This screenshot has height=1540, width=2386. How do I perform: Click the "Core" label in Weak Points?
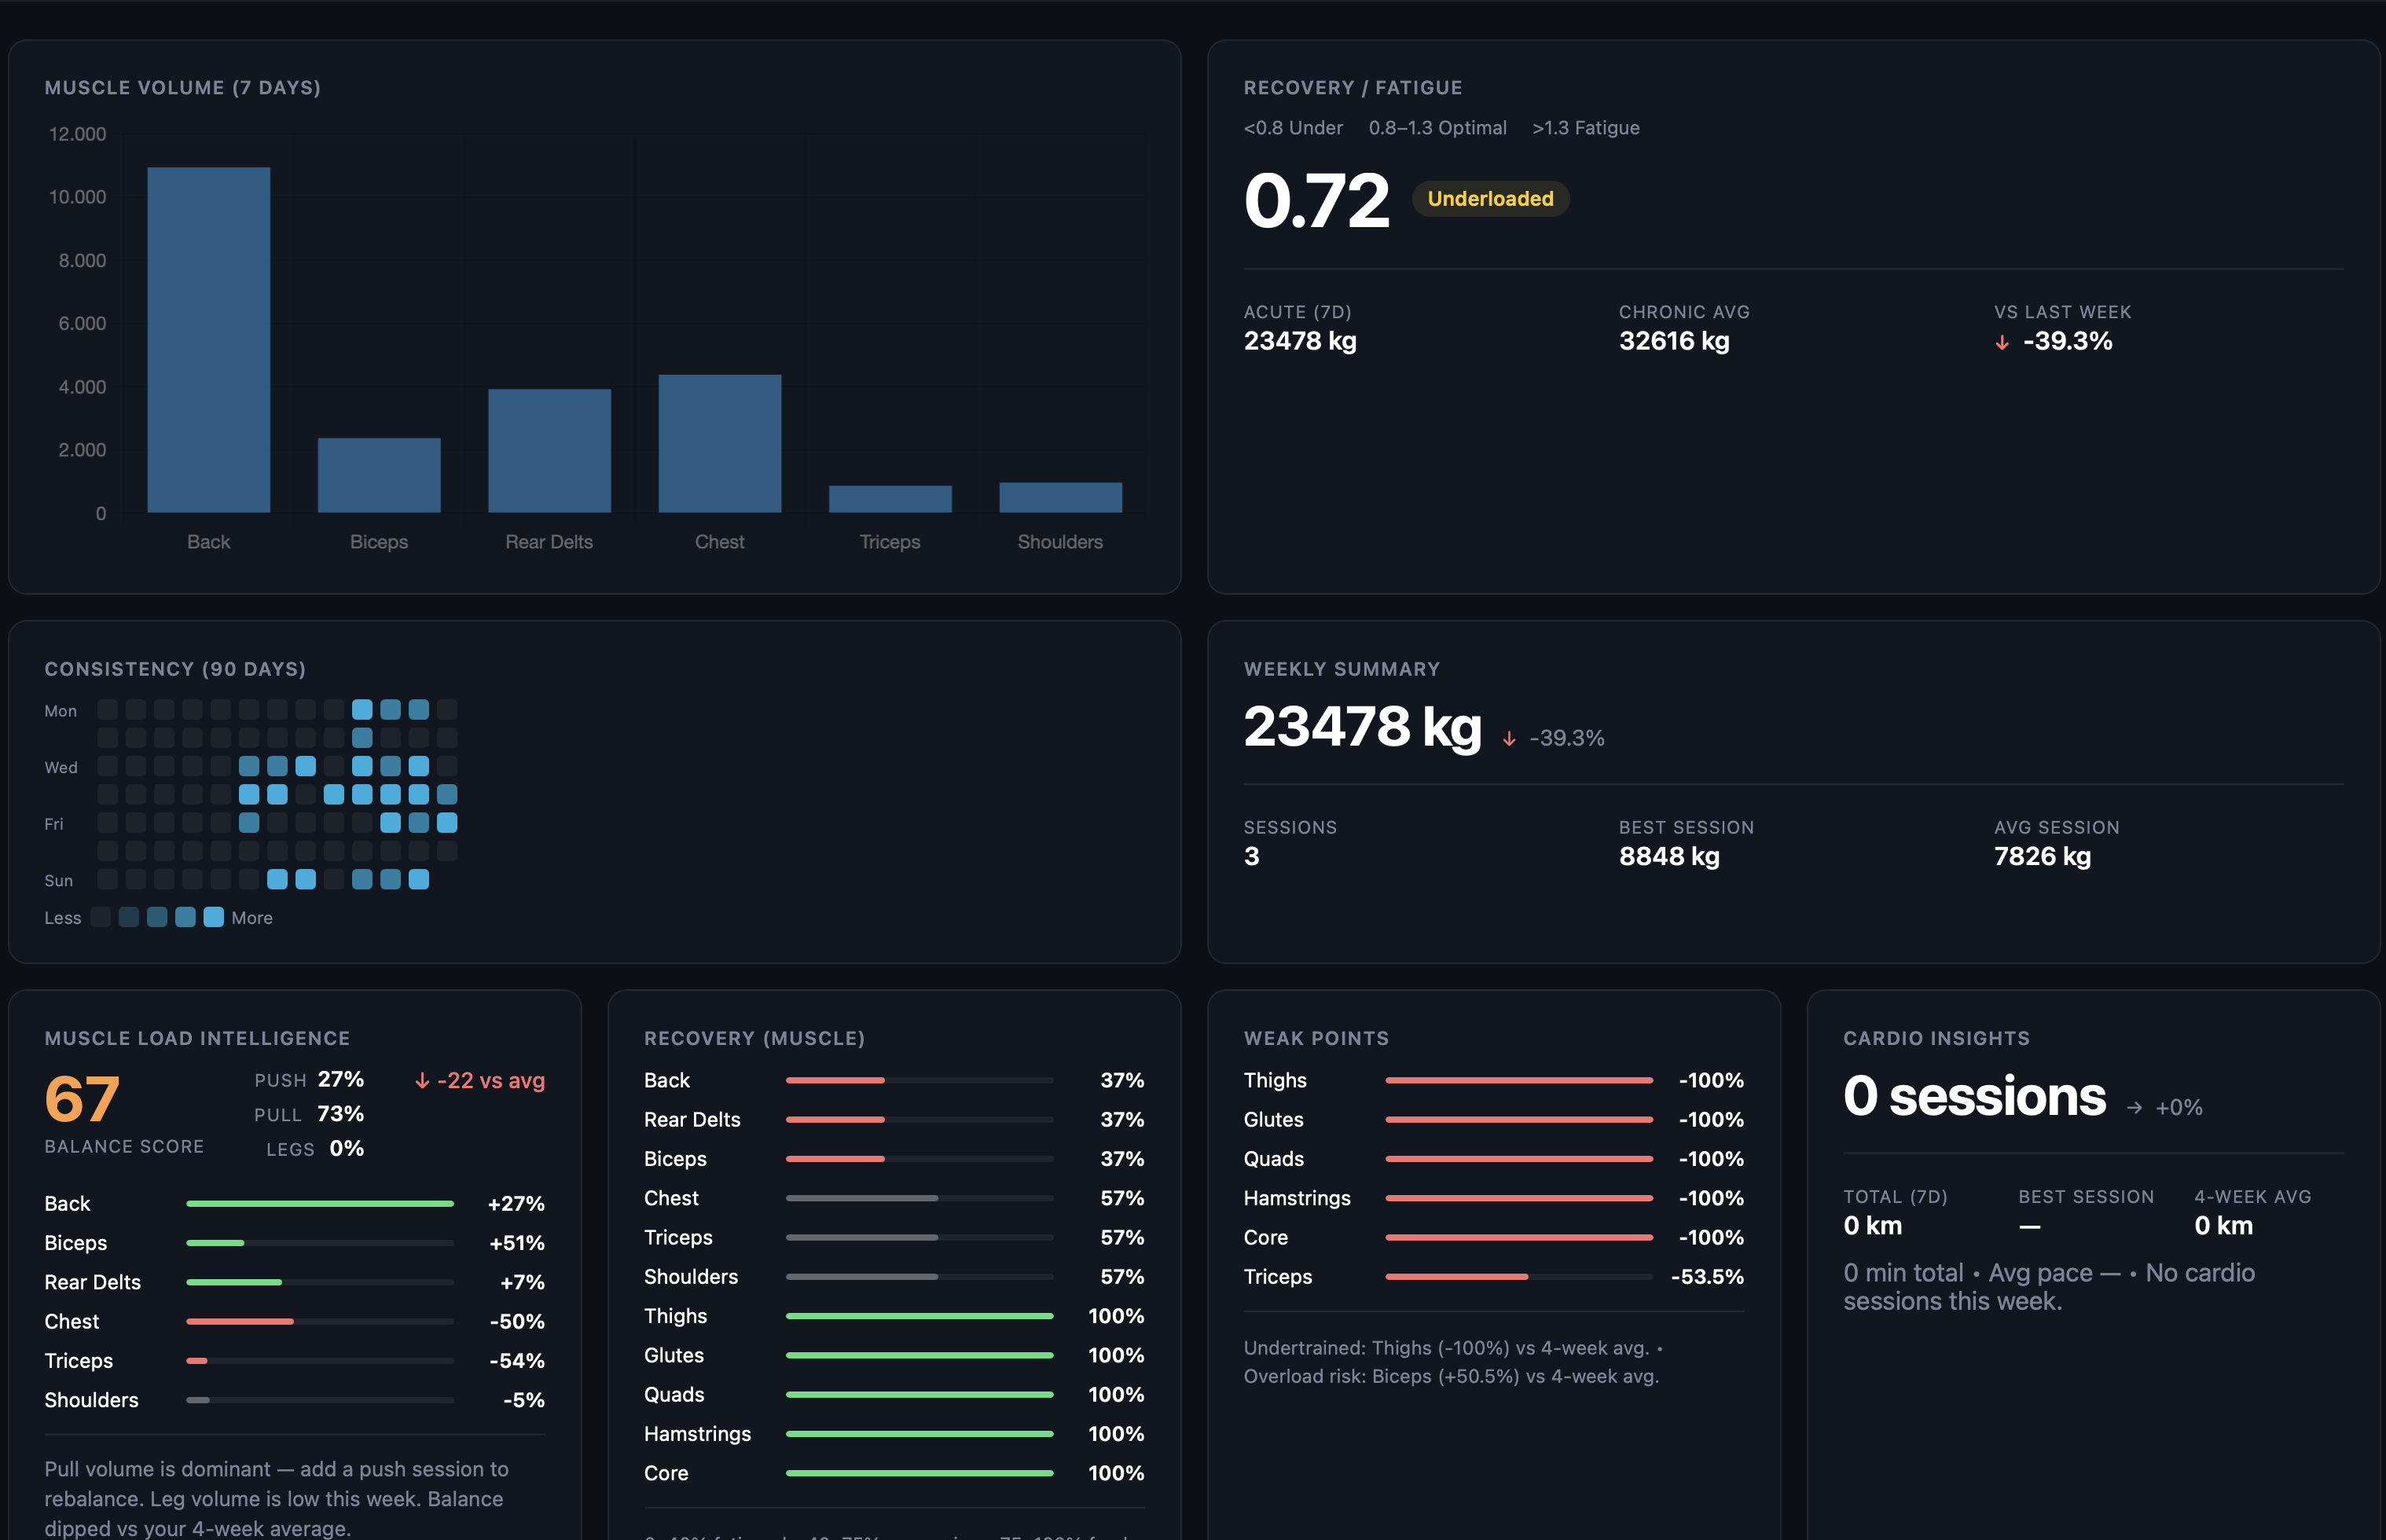point(1265,1238)
